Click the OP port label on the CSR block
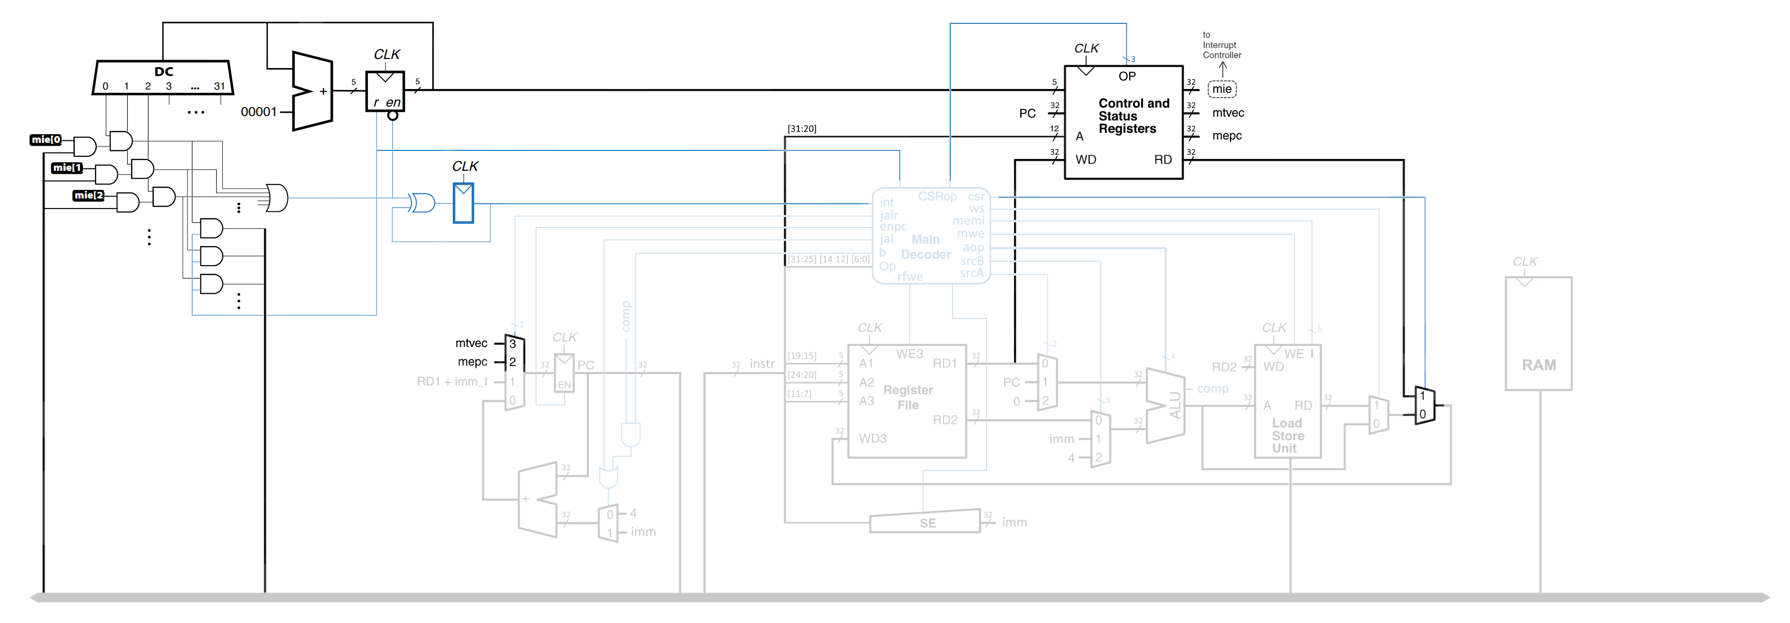The height and width of the screenshot is (623, 1790). click(1127, 77)
